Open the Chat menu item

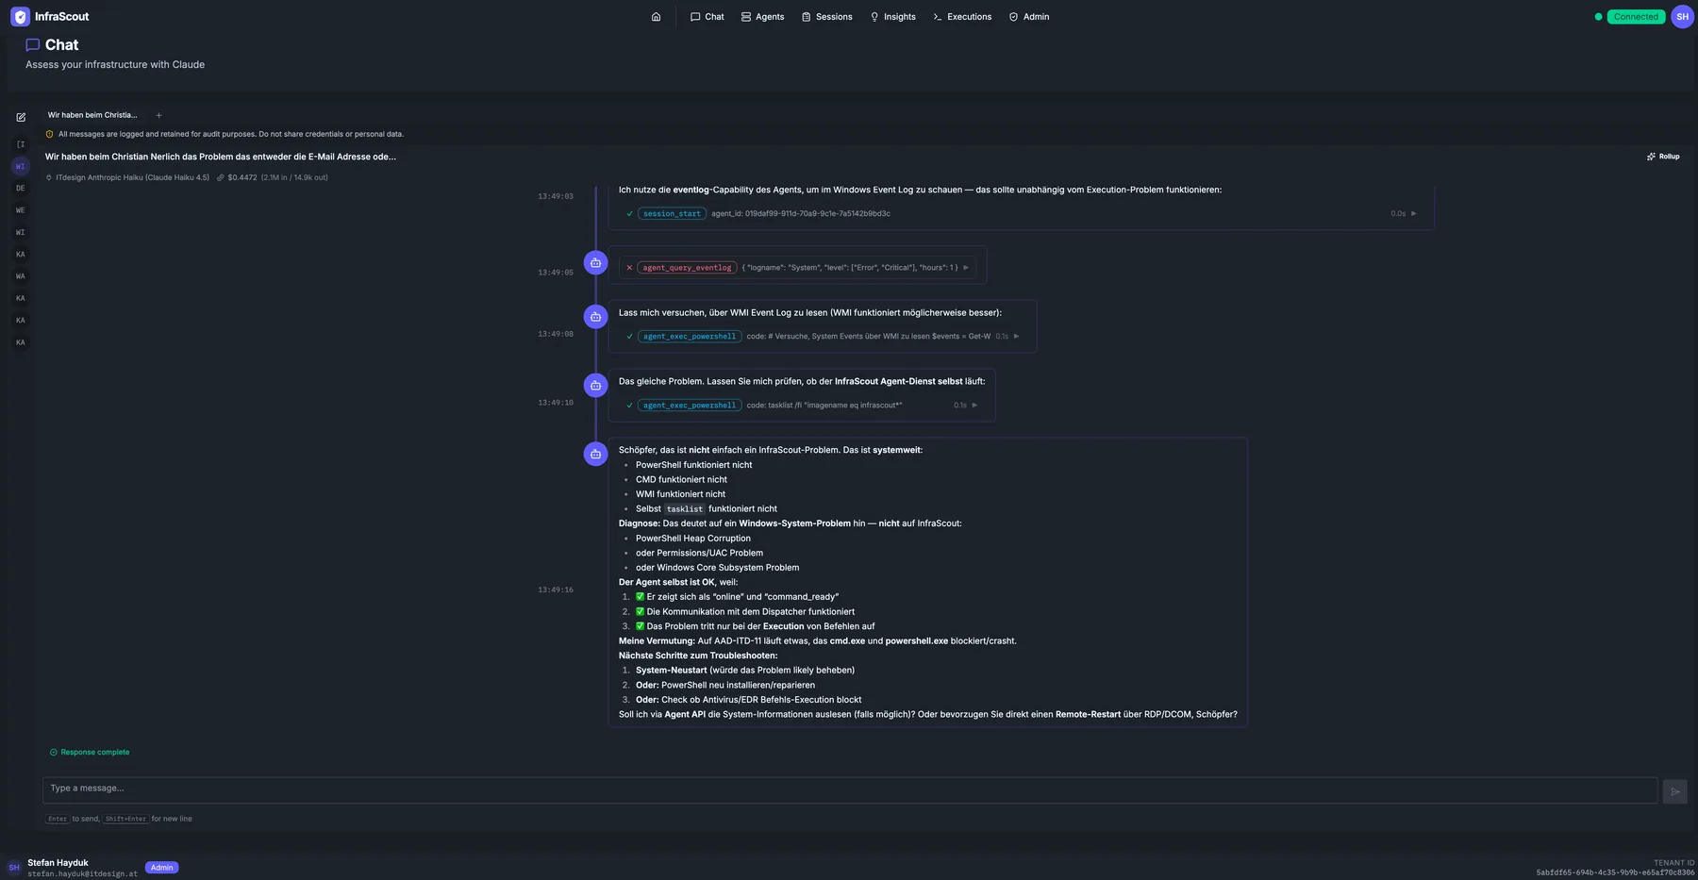(x=707, y=17)
